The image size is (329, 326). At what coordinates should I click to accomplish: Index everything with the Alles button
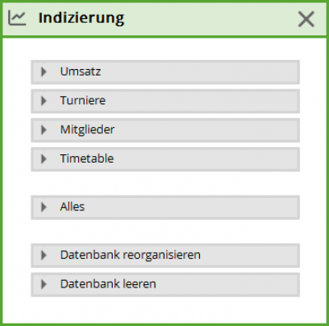[165, 207]
